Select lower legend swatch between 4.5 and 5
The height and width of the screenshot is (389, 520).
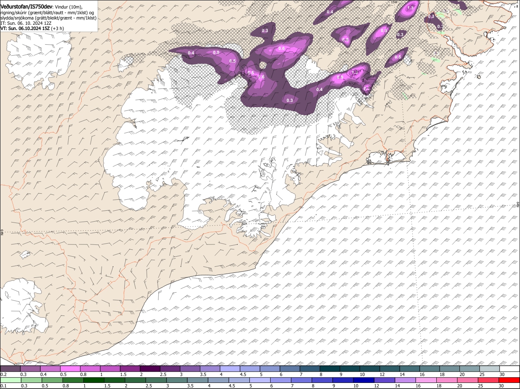[x=239, y=380]
